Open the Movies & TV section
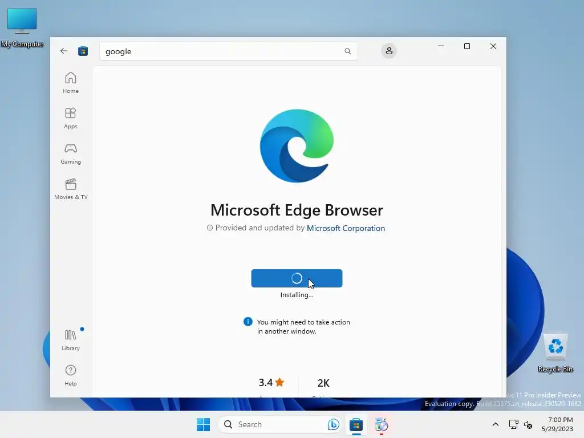 click(71, 189)
